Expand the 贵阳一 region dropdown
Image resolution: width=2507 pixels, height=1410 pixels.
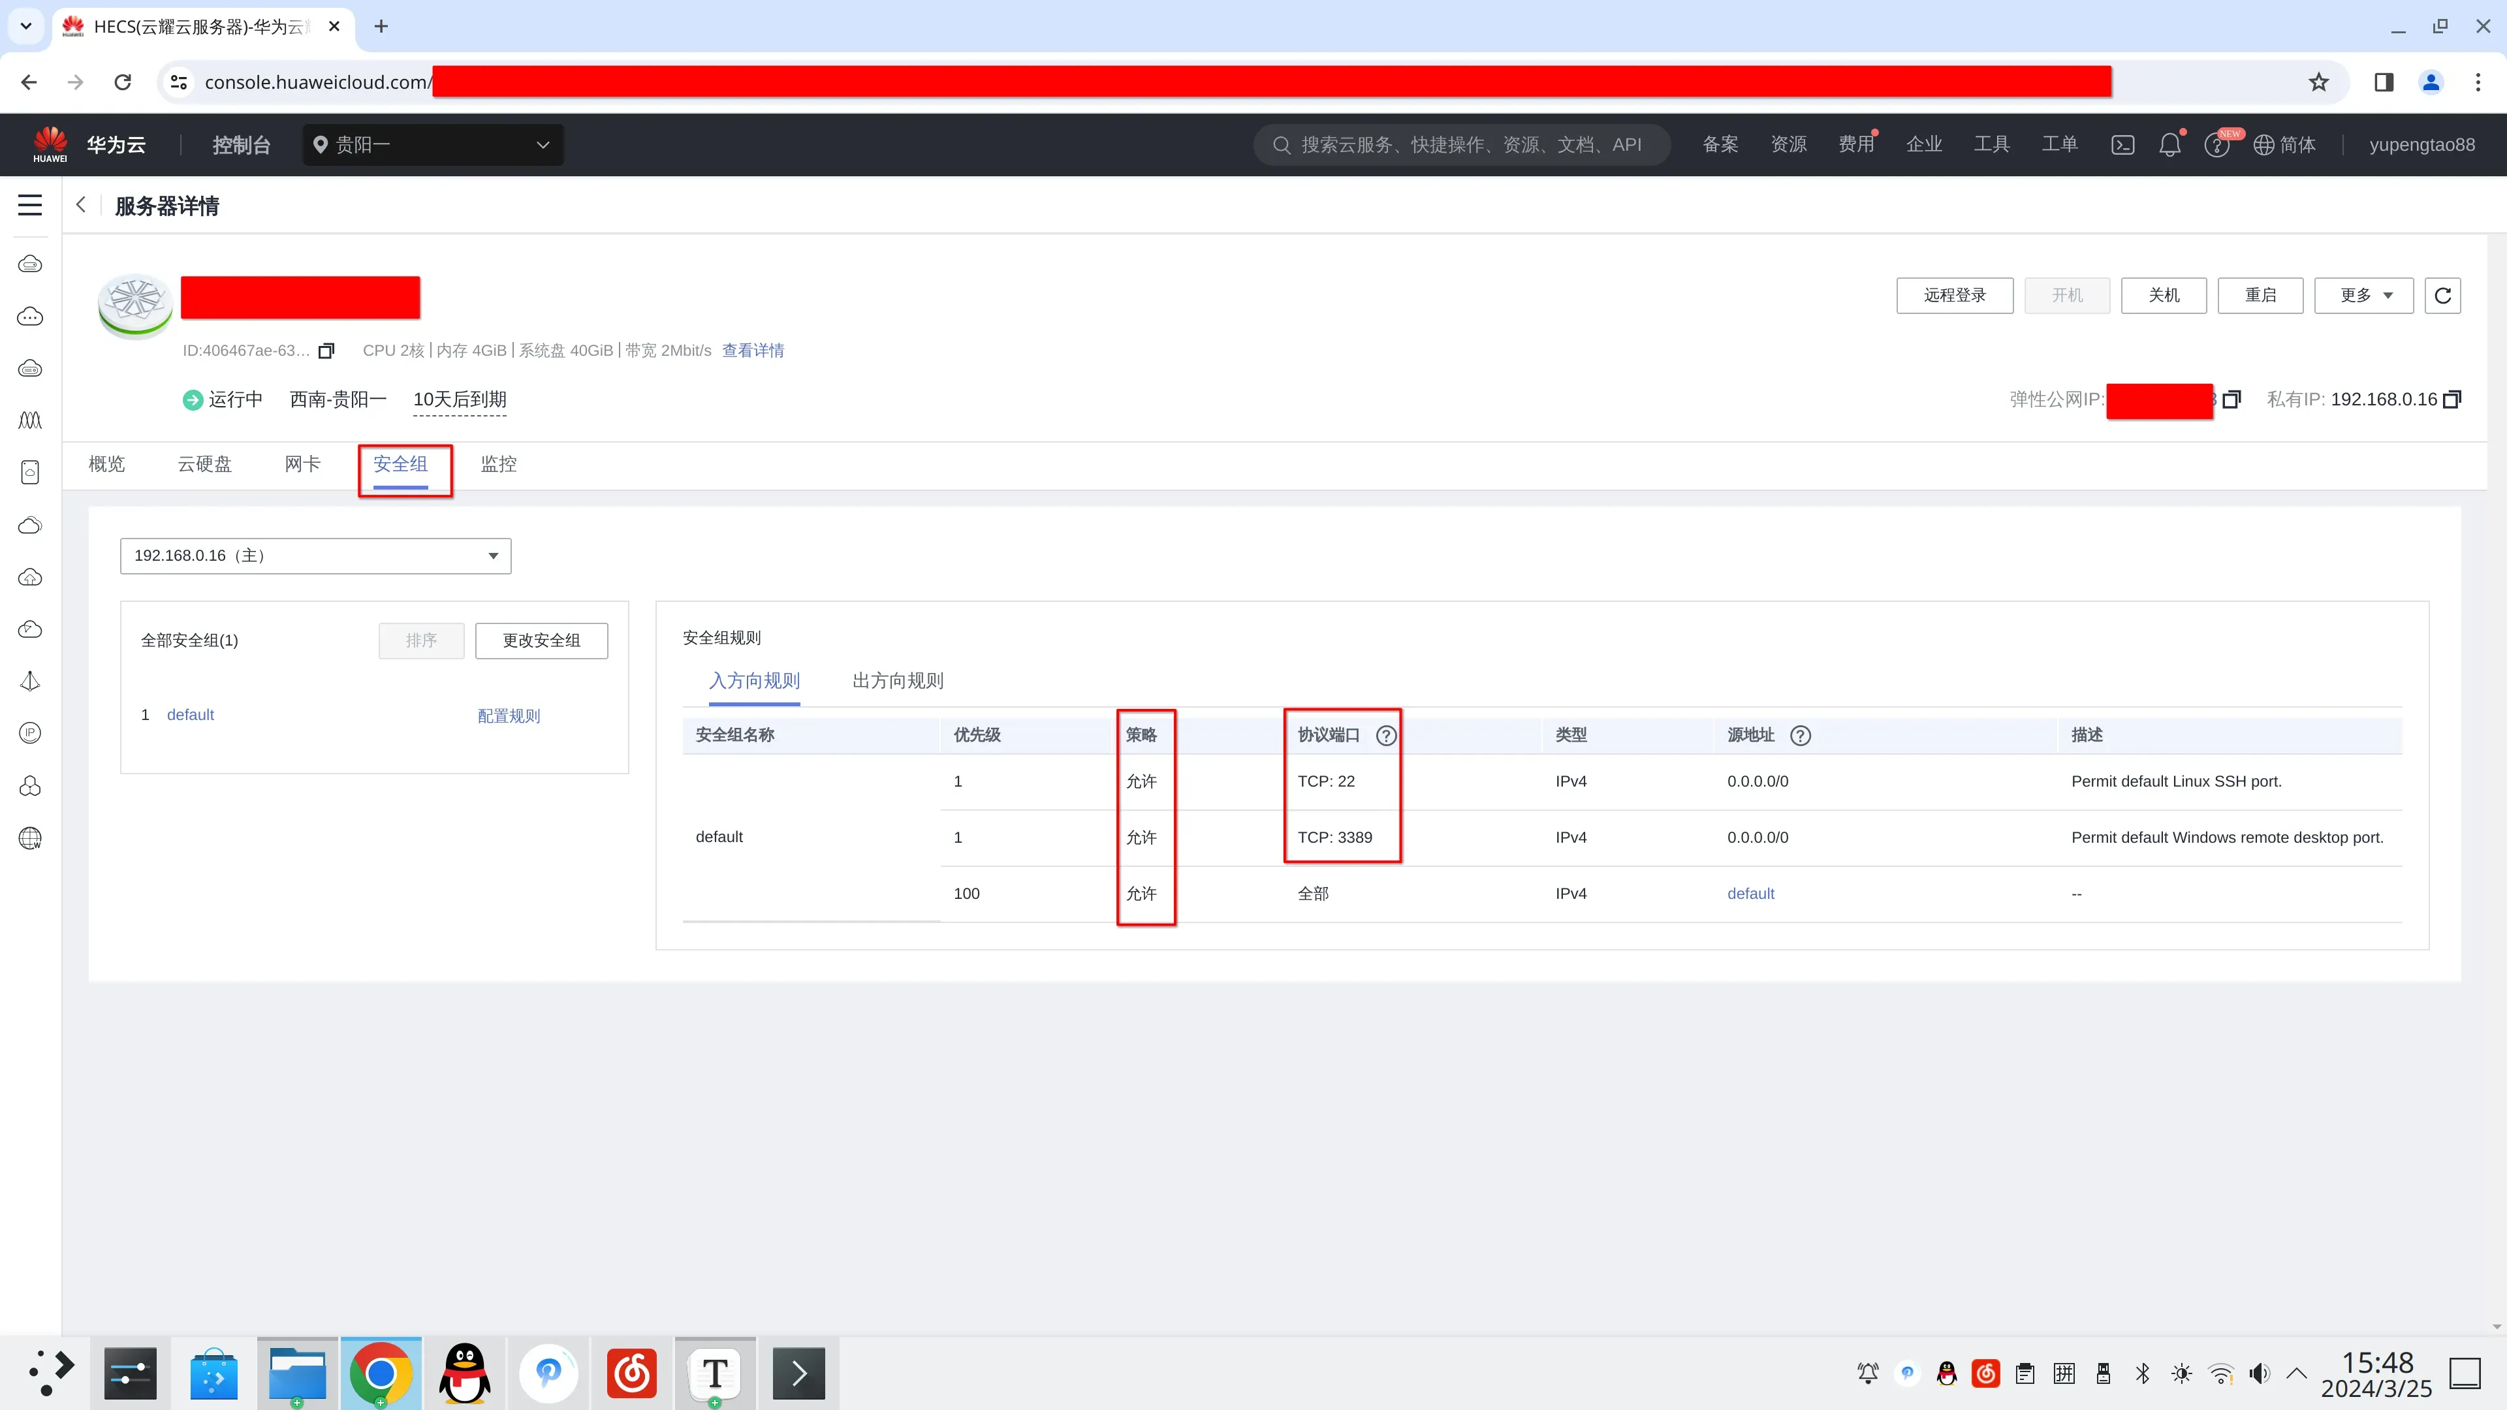pyautogui.click(x=433, y=145)
